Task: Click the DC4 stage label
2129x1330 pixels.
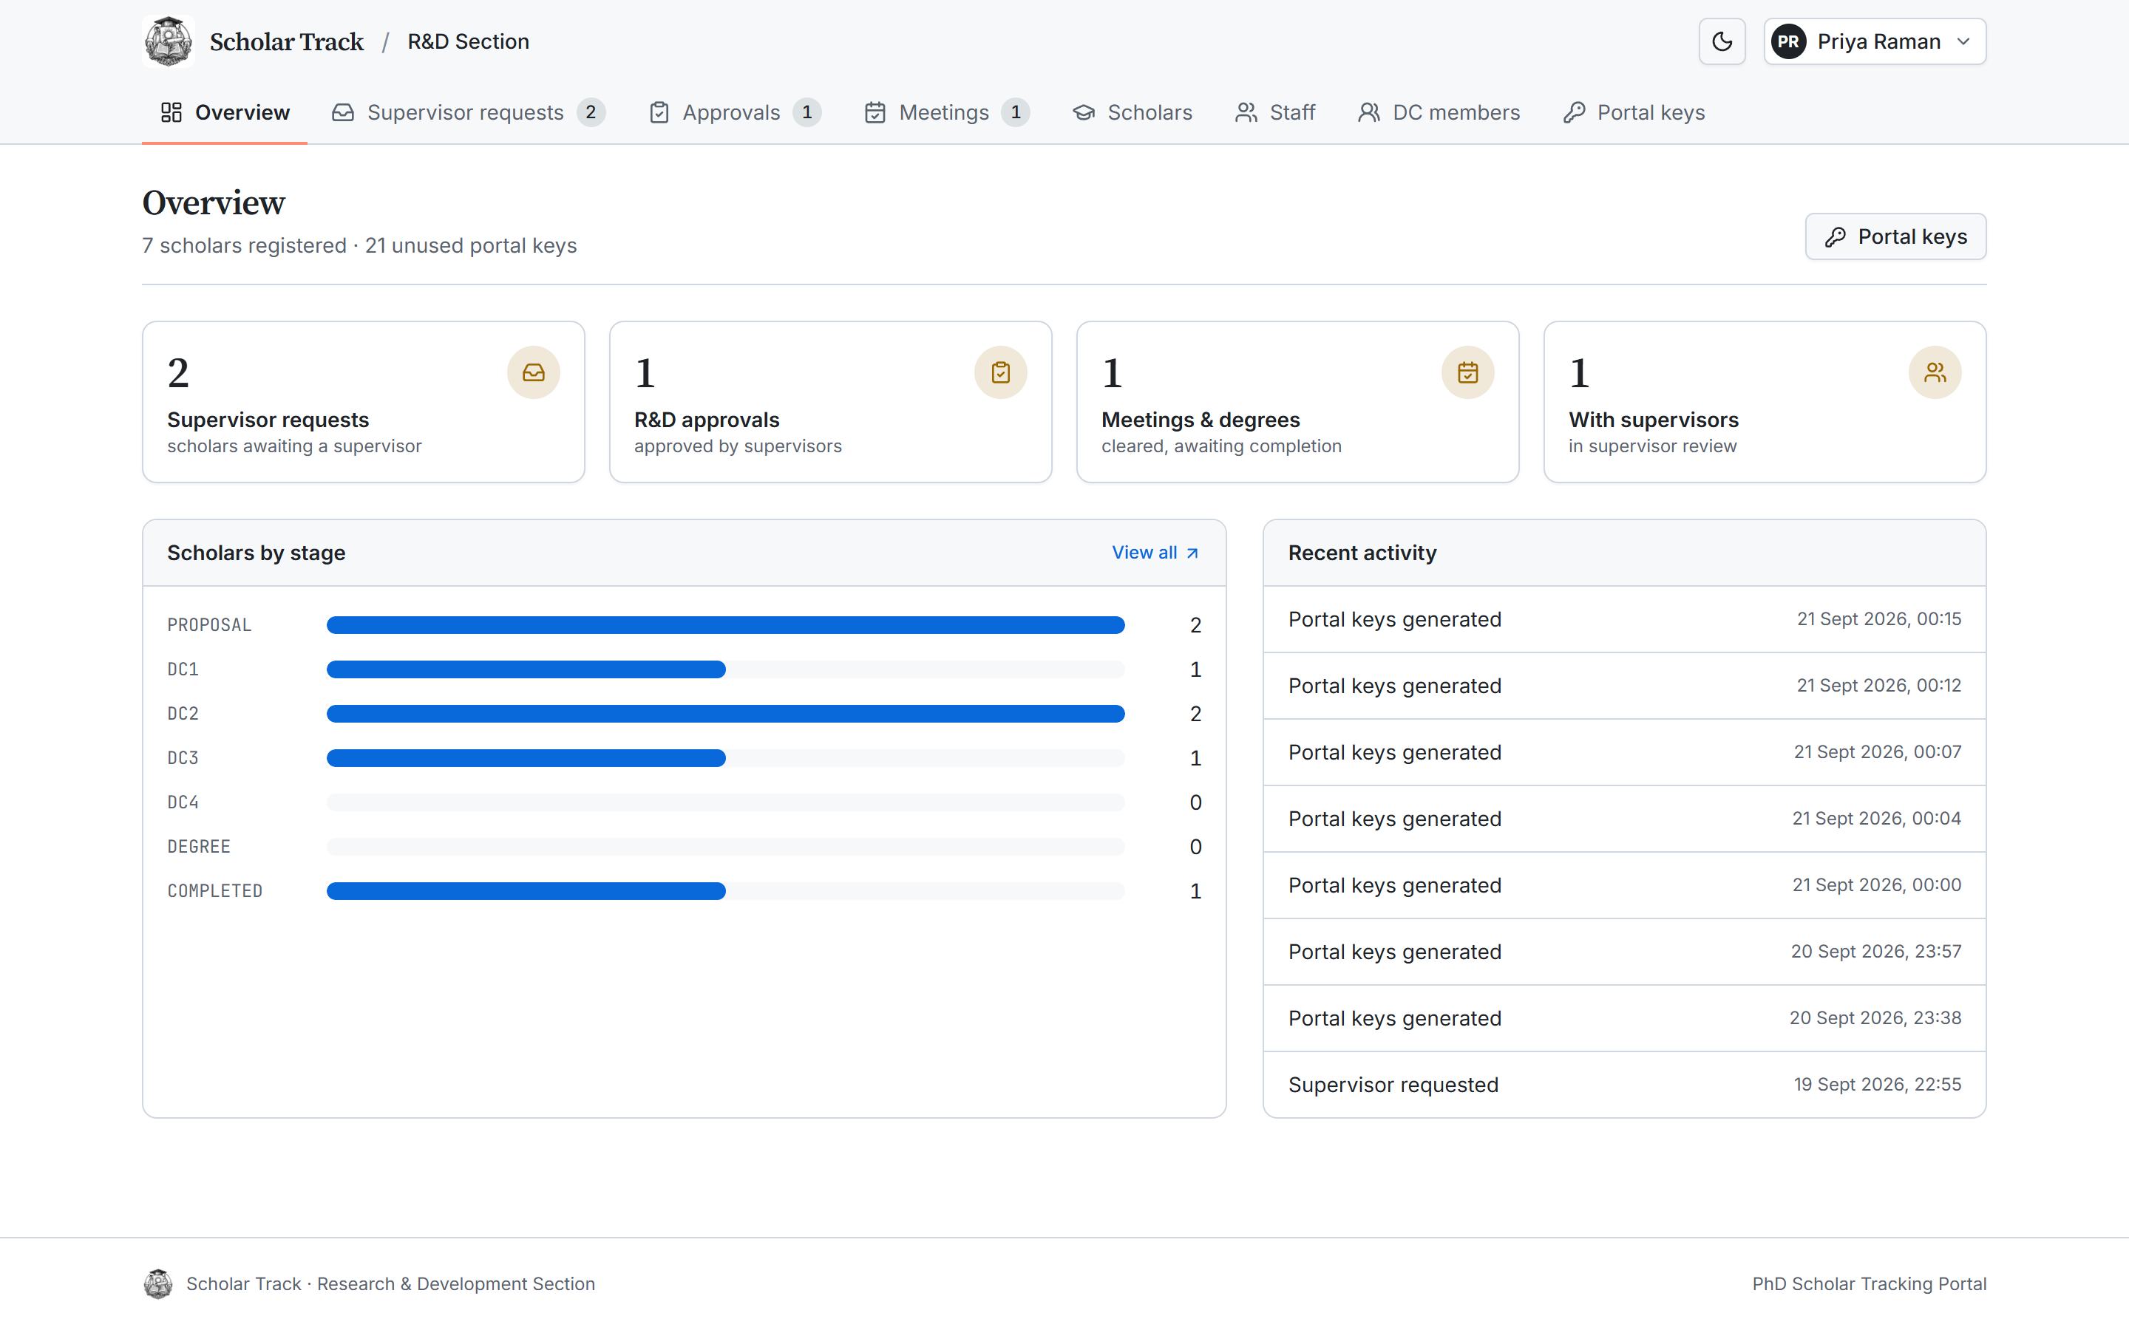Action: pyautogui.click(x=183, y=802)
